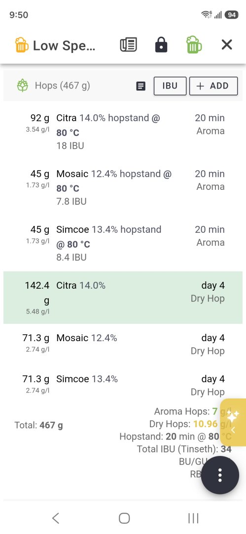This screenshot has height=534, width=246.
Task: Tap the Android back navigation icon
Action: pyautogui.click(x=56, y=518)
